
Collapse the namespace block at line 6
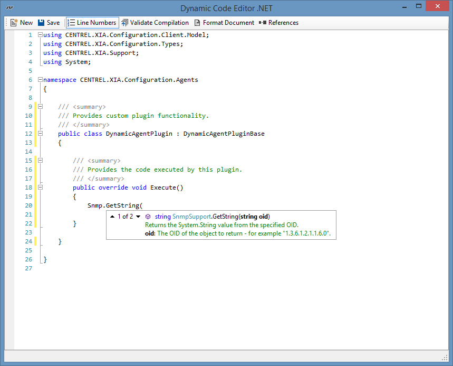tap(41, 80)
